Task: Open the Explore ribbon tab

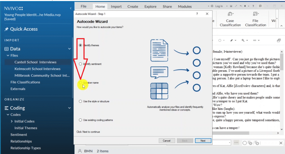Action: click(x=150, y=6)
